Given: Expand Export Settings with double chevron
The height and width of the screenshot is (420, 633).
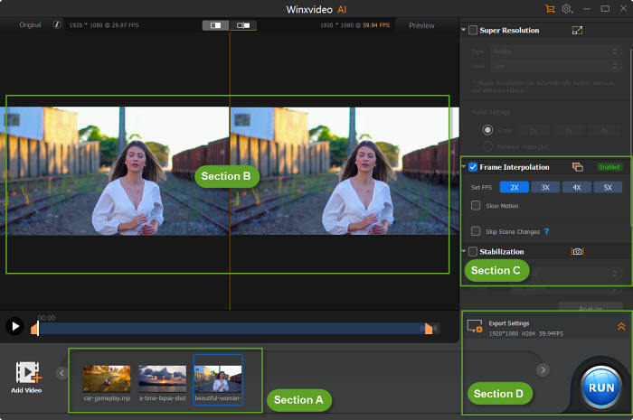Looking at the screenshot, I should click(621, 326).
